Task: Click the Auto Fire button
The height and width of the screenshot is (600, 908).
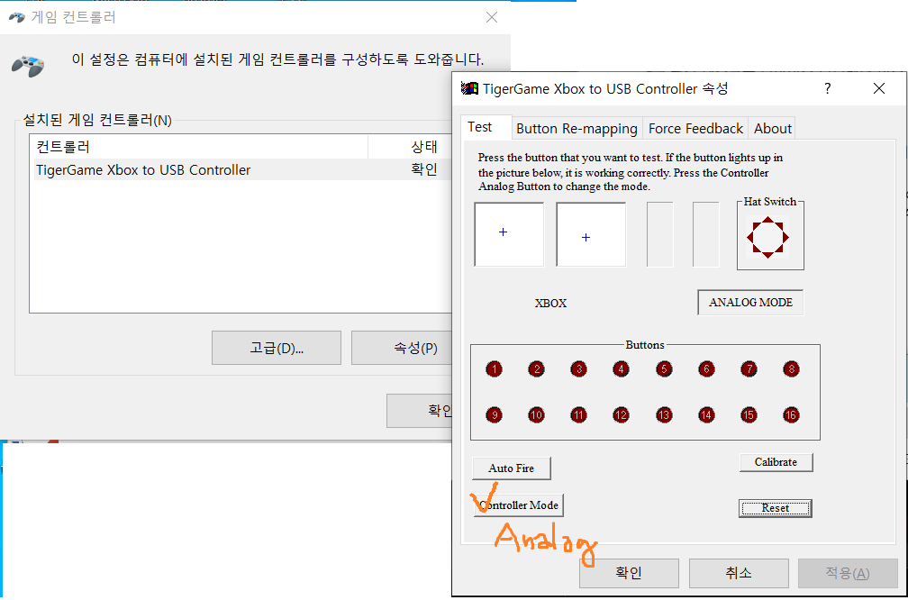Action: 512,468
